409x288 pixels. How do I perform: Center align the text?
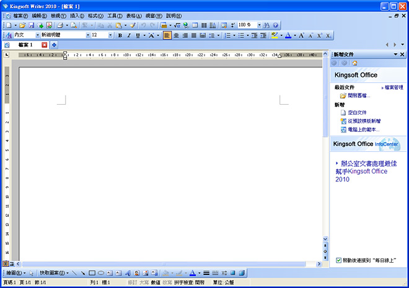pyautogui.click(x=177, y=35)
